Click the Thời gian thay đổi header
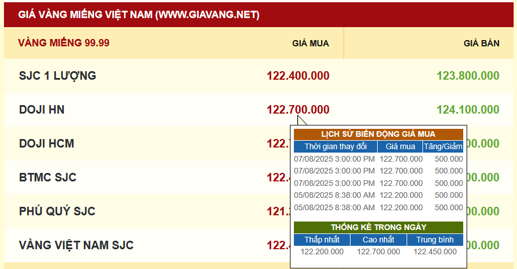The image size is (517, 269). 336,146
